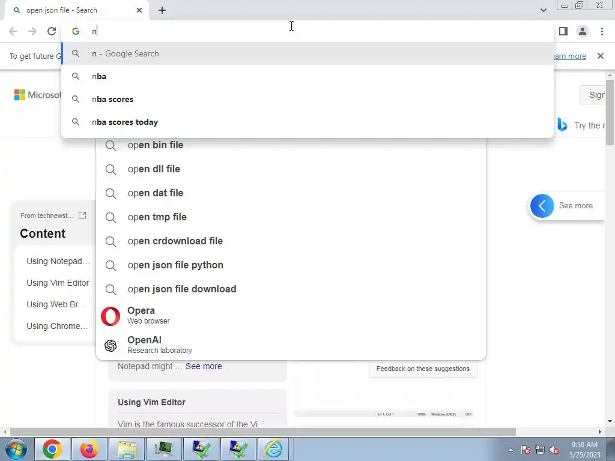
Task: Go forward with the browser forward arrow
Action: click(x=32, y=31)
